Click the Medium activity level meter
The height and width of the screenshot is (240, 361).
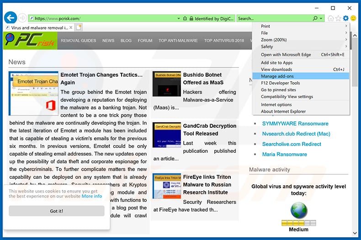coord(298,223)
